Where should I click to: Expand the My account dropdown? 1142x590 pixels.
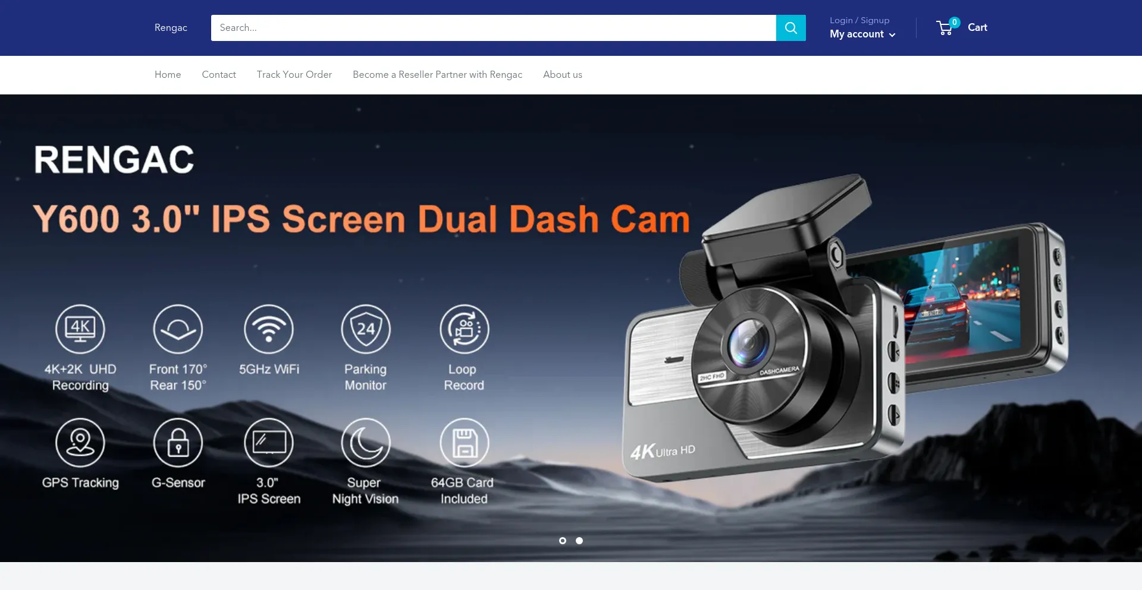tap(862, 34)
